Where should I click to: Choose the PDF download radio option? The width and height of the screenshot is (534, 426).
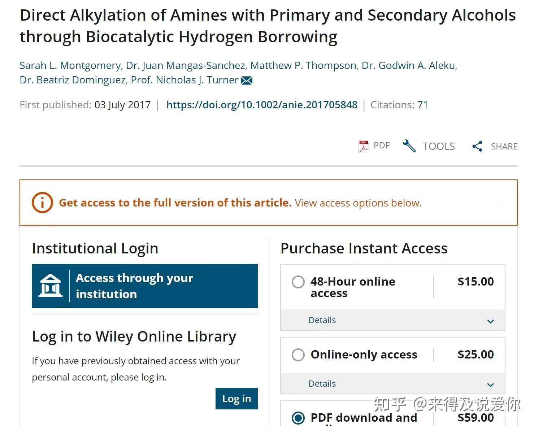[x=298, y=418]
